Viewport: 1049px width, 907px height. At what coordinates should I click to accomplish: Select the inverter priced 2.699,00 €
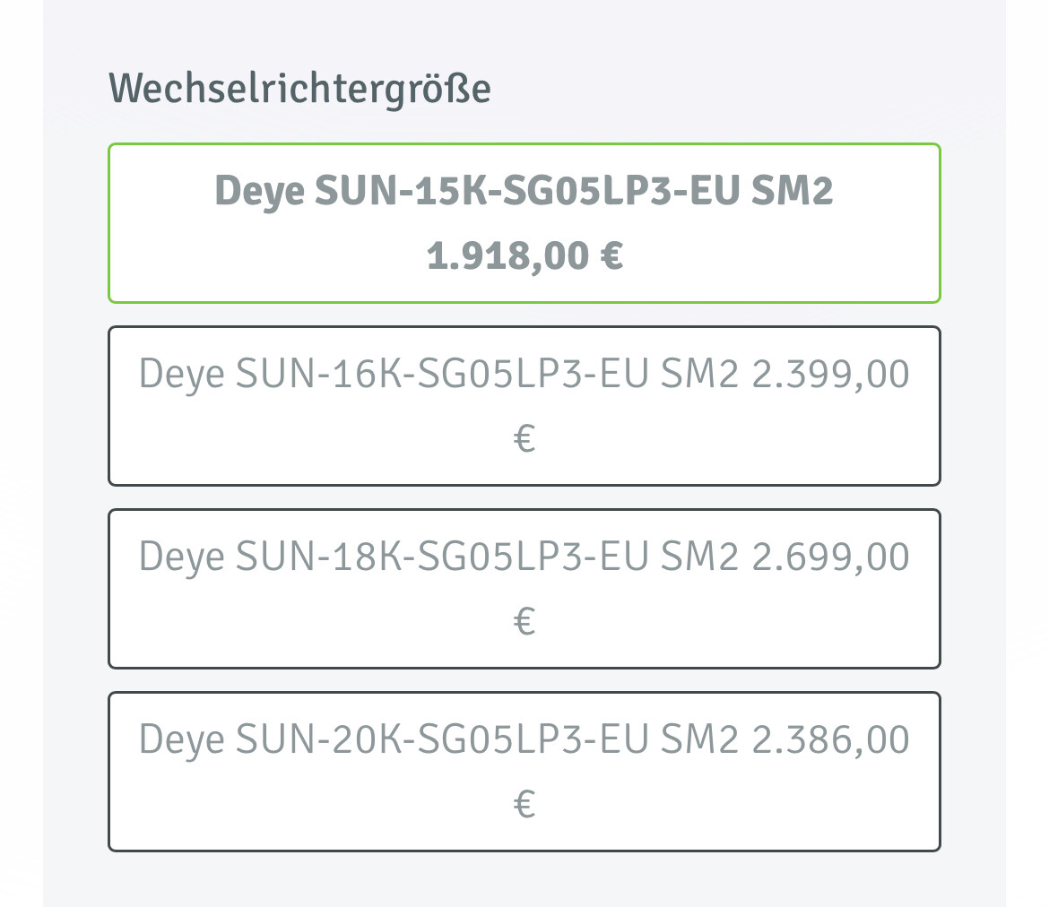point(524,589)
